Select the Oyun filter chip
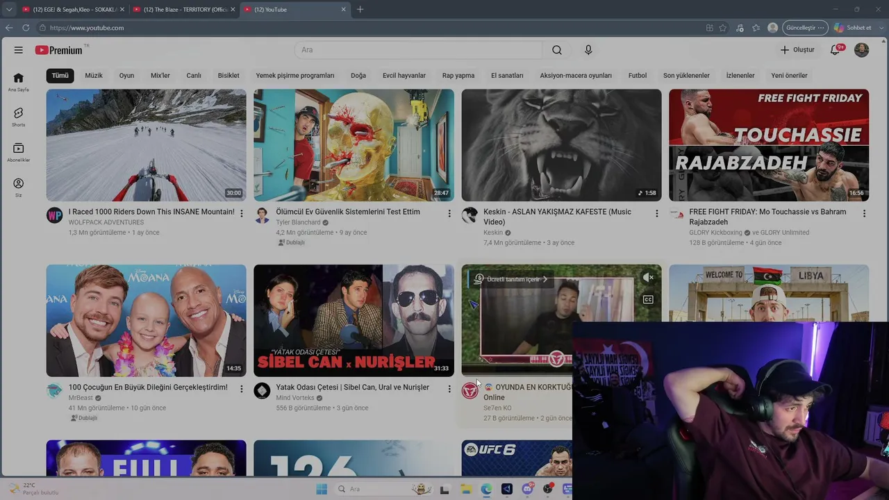This screenshot has width=889, height=500. pos(126,76)
